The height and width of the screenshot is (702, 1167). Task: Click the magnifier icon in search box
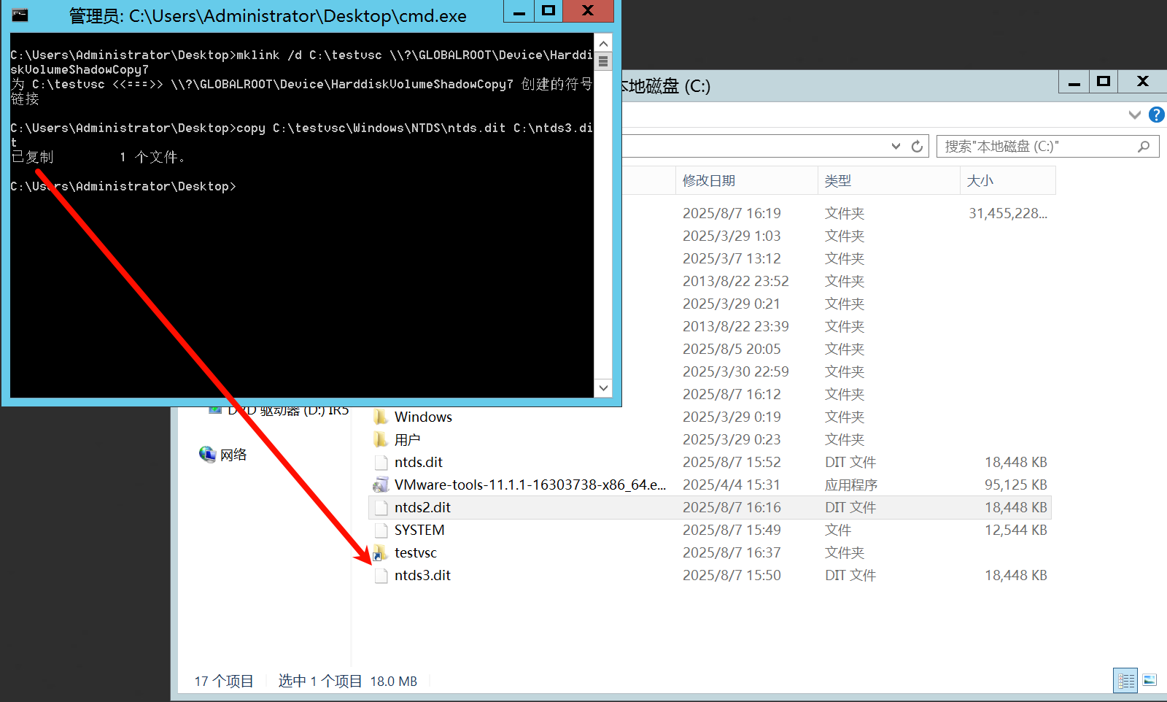1143,147
